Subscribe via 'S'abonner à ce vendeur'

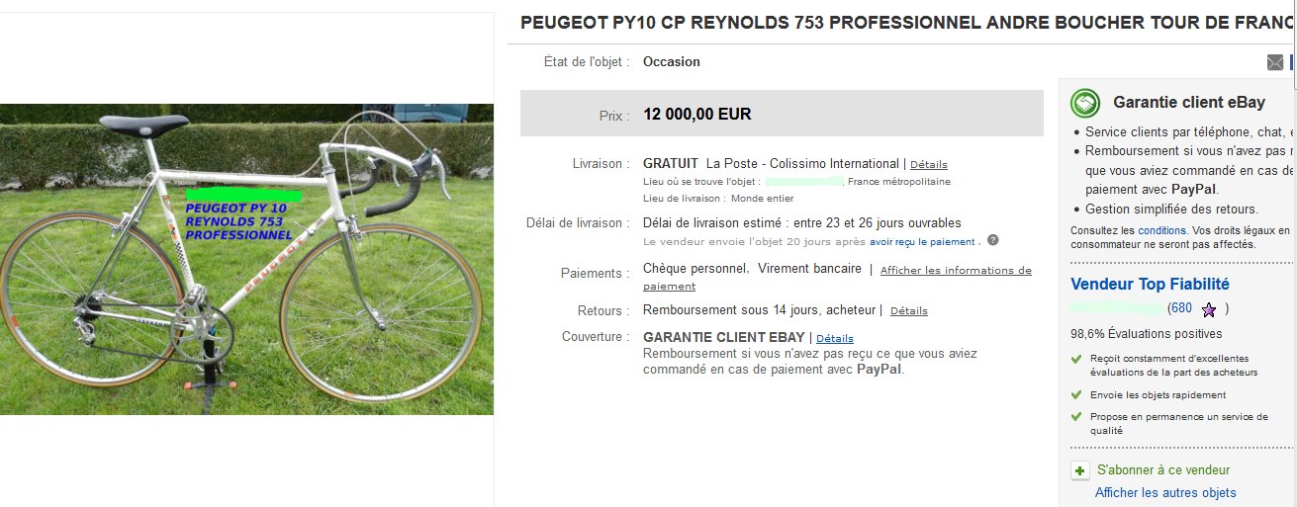[x=1163, y=470]
